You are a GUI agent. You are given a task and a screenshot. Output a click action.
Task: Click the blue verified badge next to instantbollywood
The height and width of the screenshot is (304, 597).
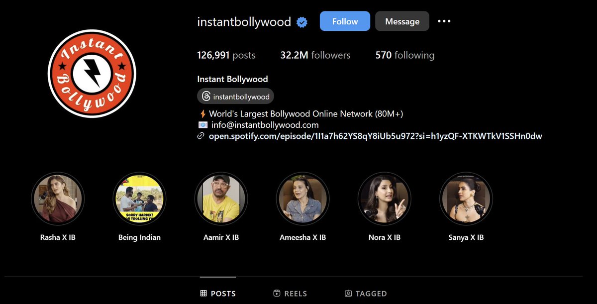click(x=302, y=21)
